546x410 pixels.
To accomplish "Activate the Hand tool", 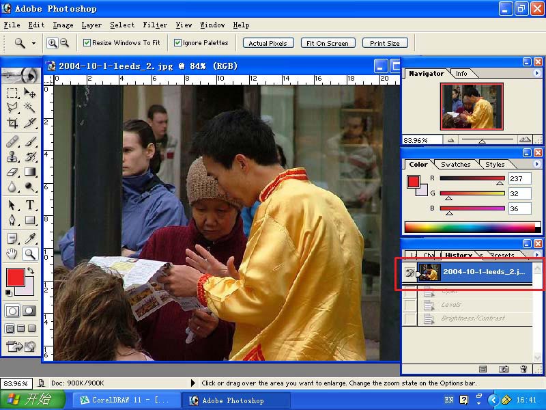I will tap(12, 254).
